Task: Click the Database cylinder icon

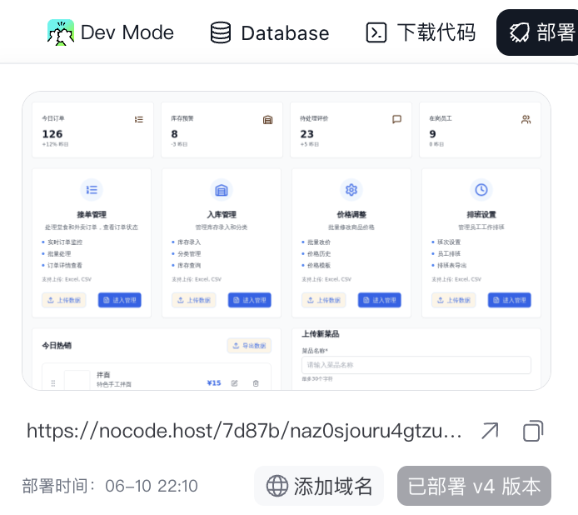Action: click(x=221, y=32)
